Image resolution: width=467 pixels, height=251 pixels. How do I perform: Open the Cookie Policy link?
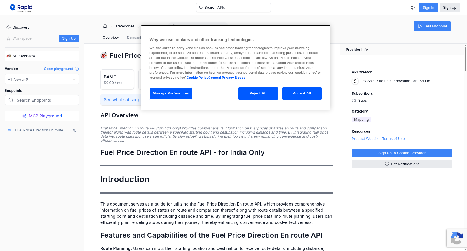(197, 78)
